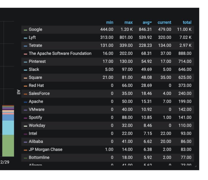Click Pinterest's total value 714.00

pos(185,62)
